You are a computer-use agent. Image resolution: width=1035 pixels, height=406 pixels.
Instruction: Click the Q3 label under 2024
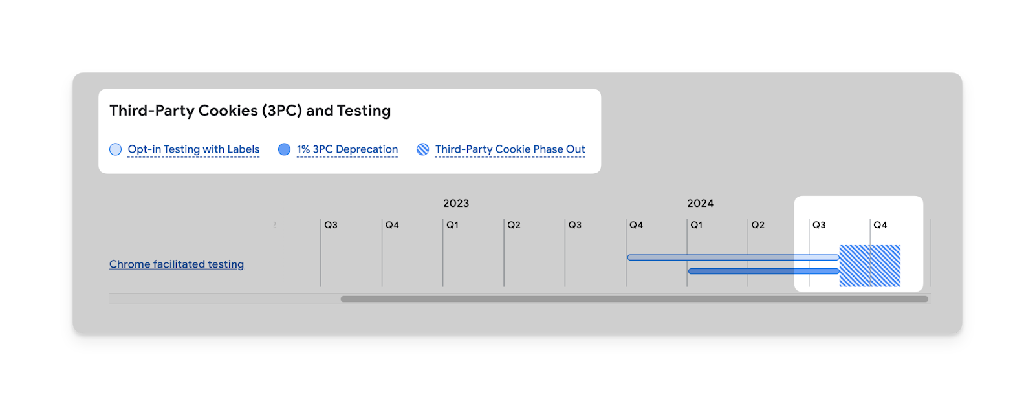(x=819, y=225)
